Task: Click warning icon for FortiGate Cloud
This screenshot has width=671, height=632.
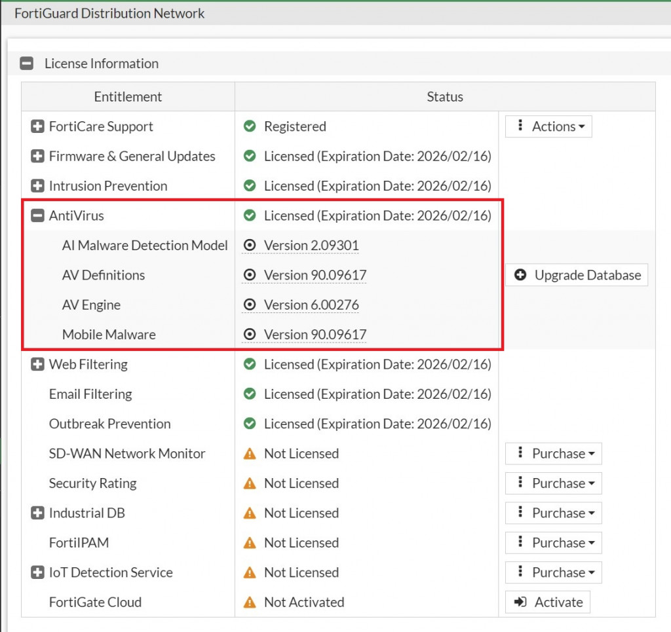Action: (250, 602)
